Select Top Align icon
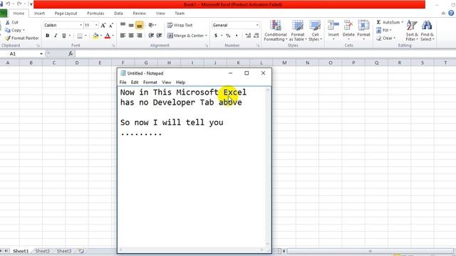This screenshot has height=256, width=456. [123, 26]
